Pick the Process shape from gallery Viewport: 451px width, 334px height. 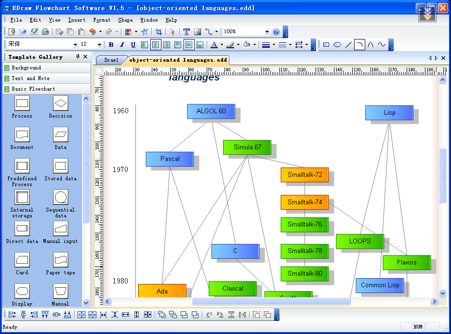tap(22, 103)
